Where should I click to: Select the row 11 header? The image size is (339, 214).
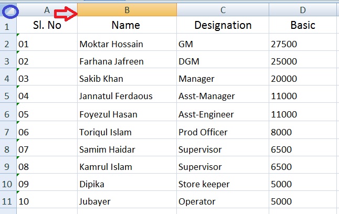pos(8,201)
